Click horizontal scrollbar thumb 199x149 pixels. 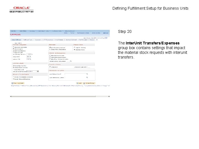click(x=54, y=96)
